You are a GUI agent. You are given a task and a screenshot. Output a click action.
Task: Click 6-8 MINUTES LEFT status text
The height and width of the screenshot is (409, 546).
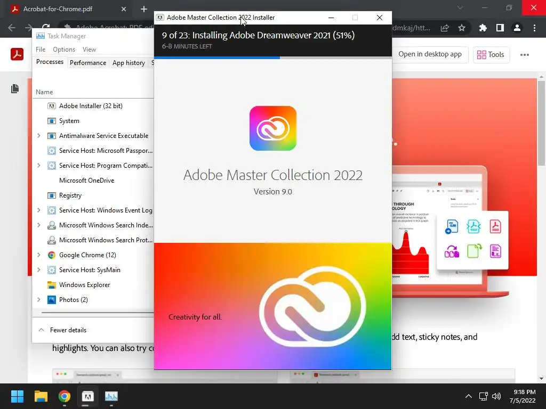[x=187, y=46]
